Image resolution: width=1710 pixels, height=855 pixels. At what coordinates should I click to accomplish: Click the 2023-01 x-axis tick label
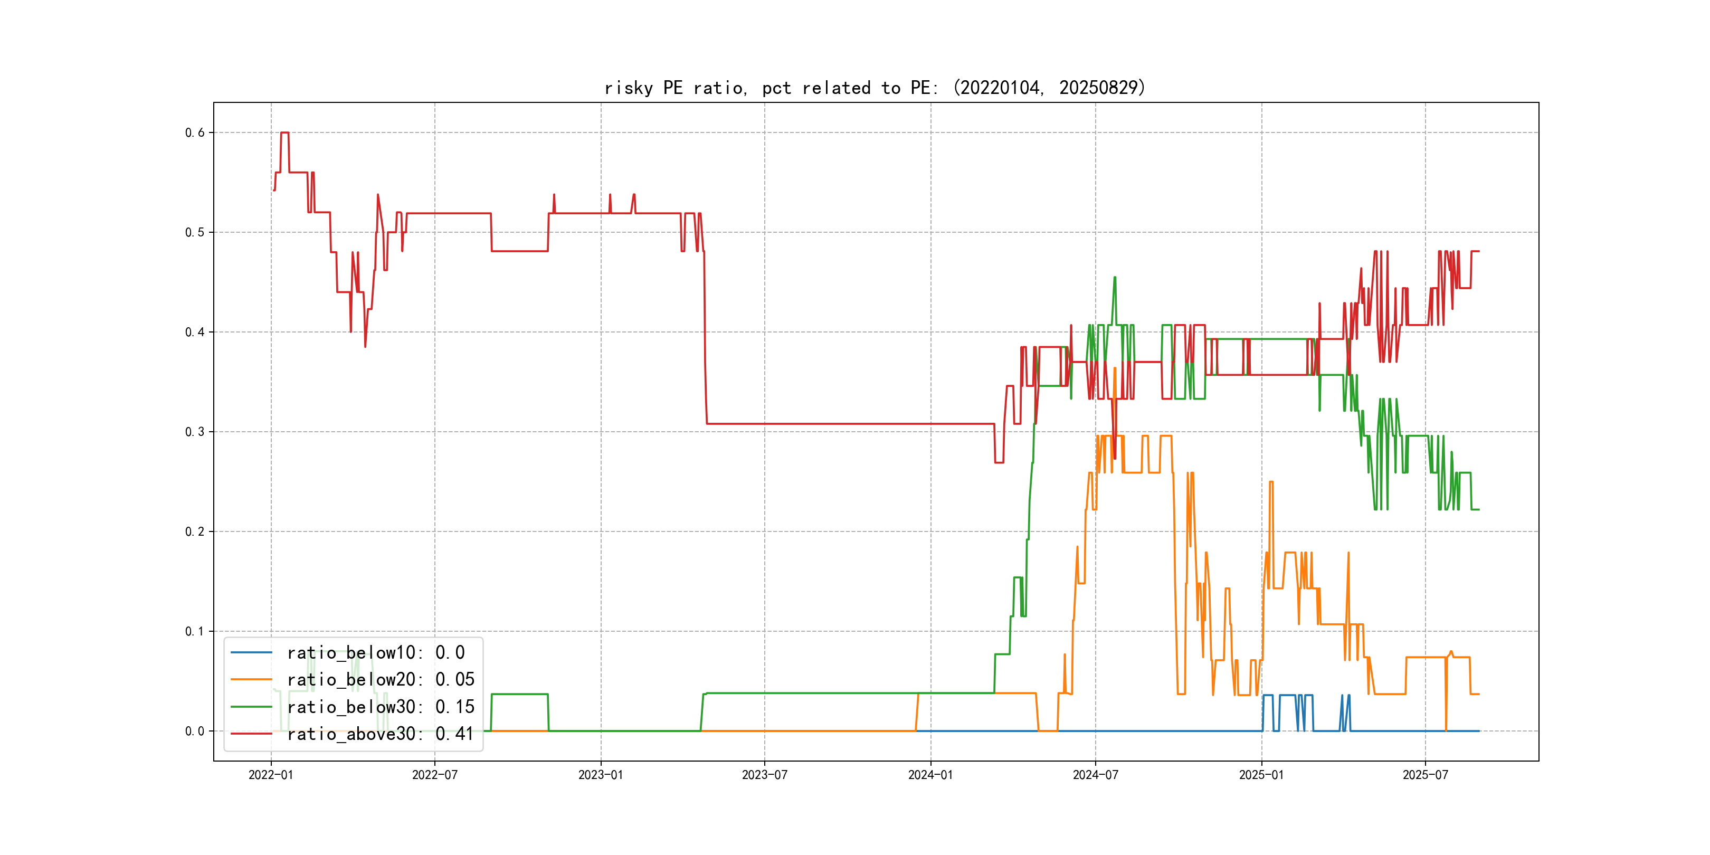[x=601, y=775]
